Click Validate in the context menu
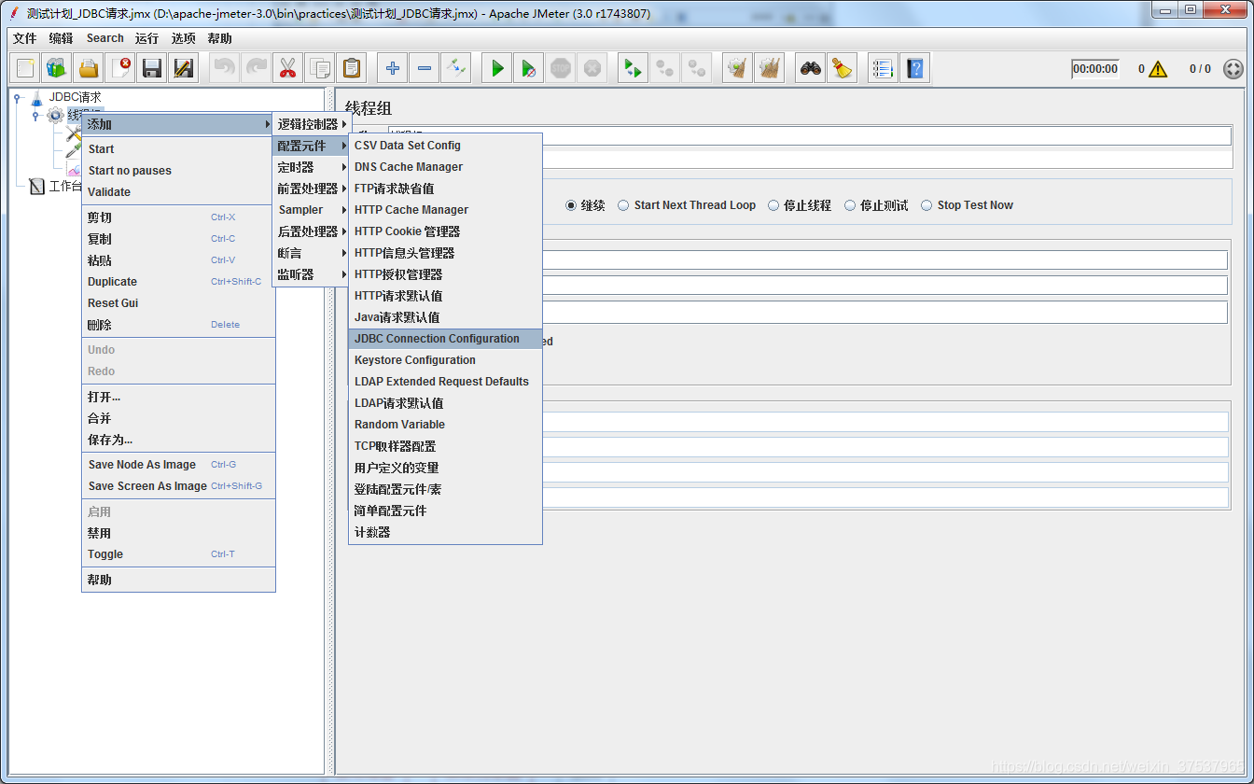The height and width of the screenshot is (784, 1254). pyautogui.click(x=178, y=192)
